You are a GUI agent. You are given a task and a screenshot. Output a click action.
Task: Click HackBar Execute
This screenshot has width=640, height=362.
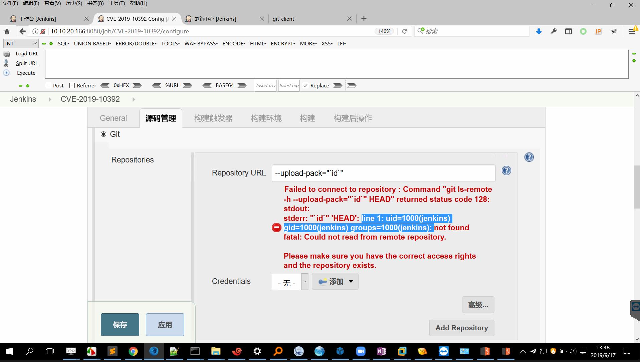pyautogui.click(x=26, y=73)
